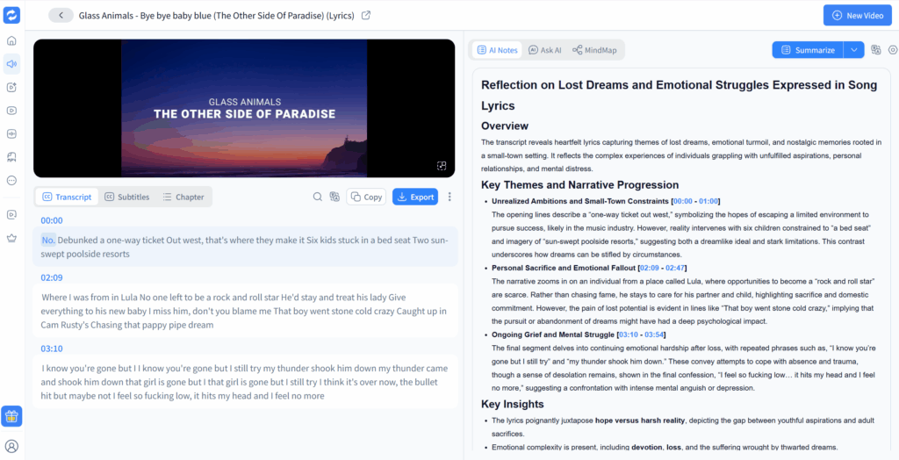This screenshot has height=460, width=899.
Task: Open the Home sidebar icon
Action: coord(11,40)
